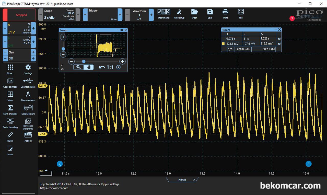Screen dimensions: 327x195
Task: Increase Channel B range with plus button
Action: [x=33, y=42]
